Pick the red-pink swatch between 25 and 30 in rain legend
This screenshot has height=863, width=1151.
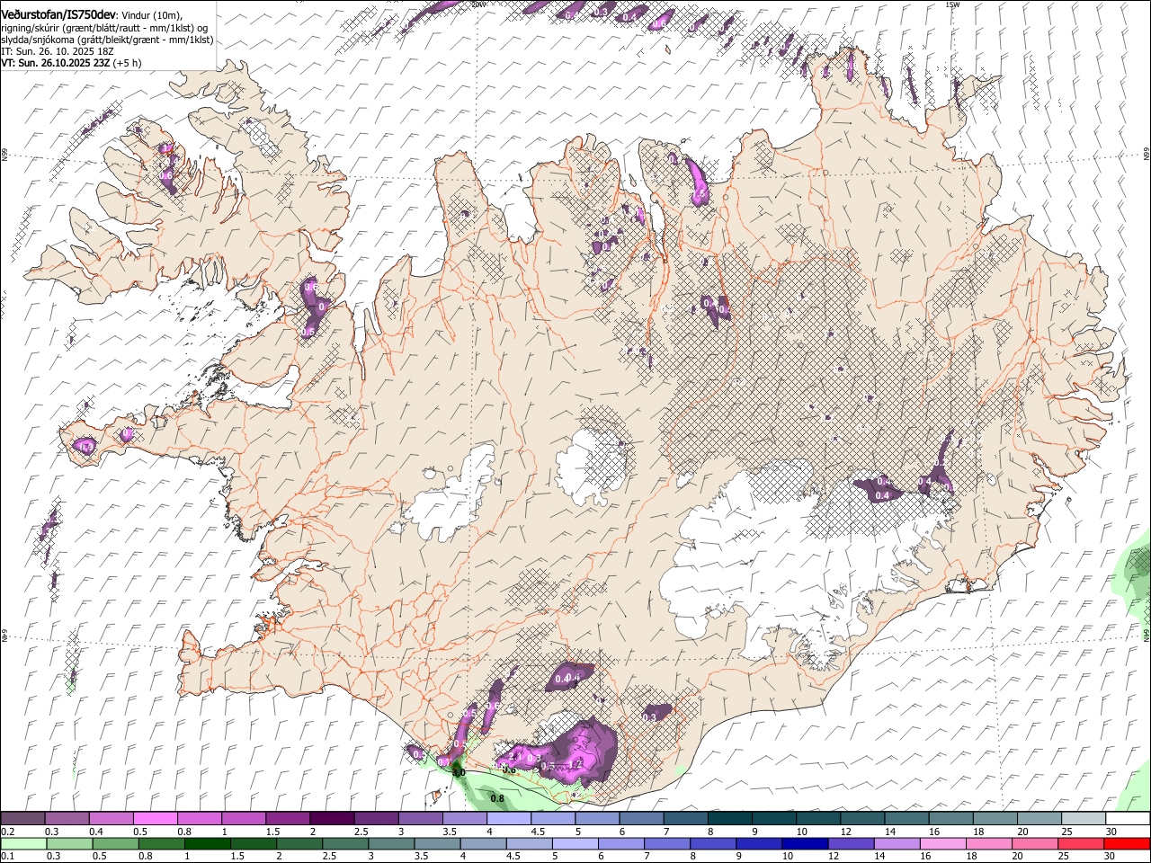pos(1079,843)
